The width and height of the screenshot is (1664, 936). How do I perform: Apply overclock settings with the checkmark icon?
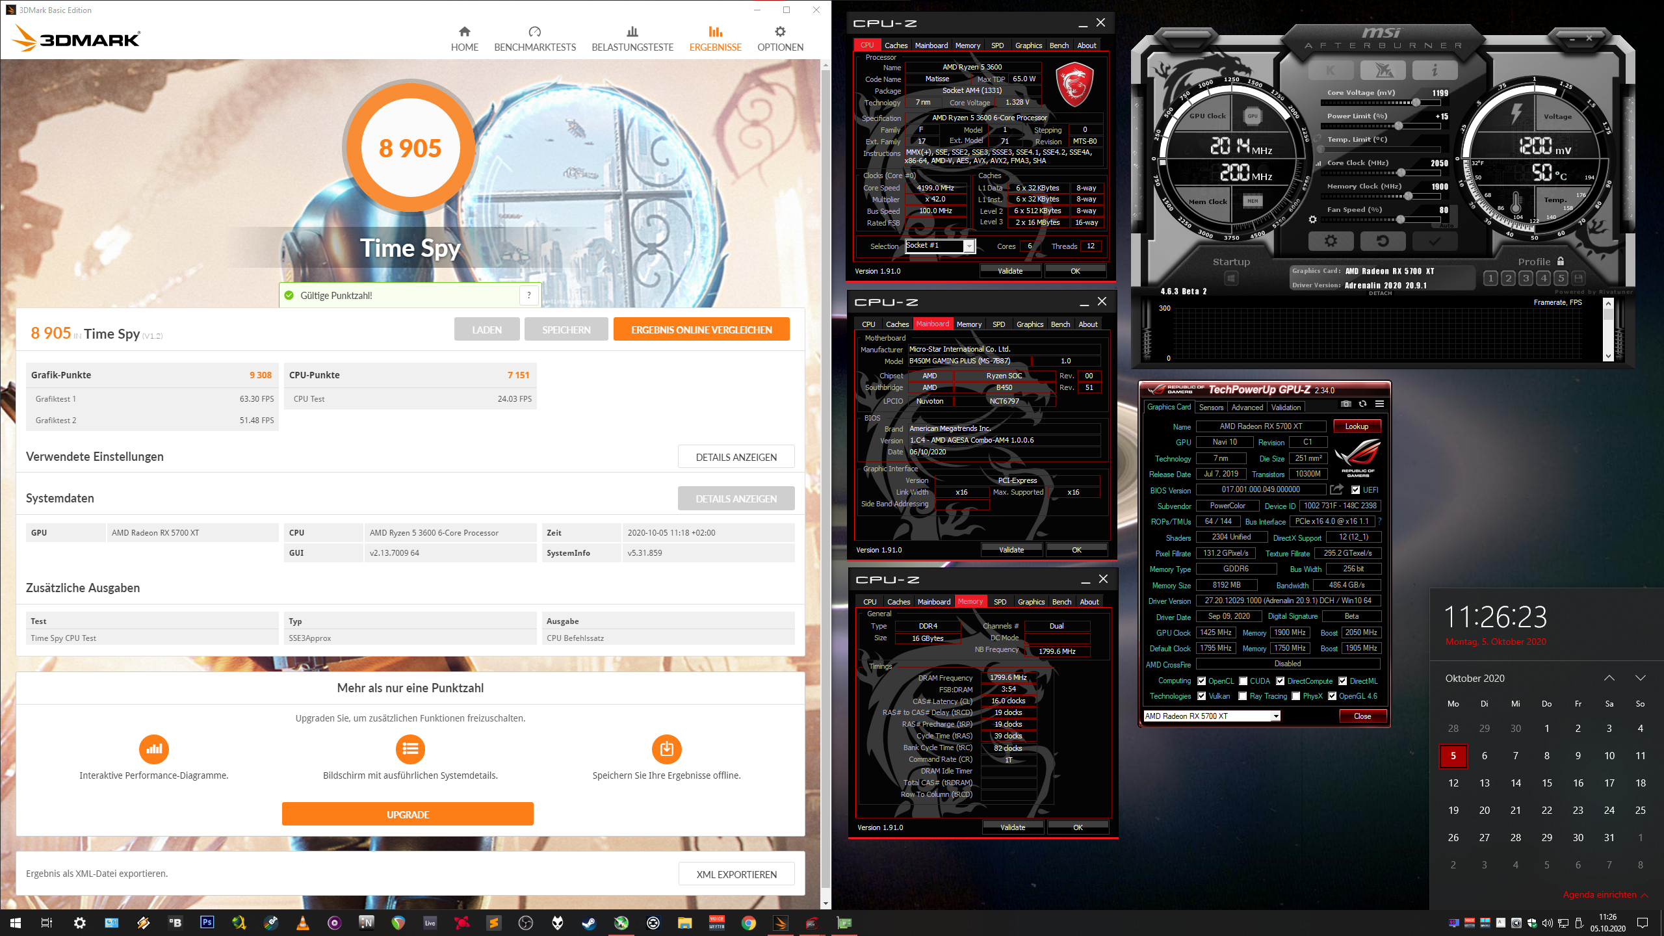[x=1434, y=240]
